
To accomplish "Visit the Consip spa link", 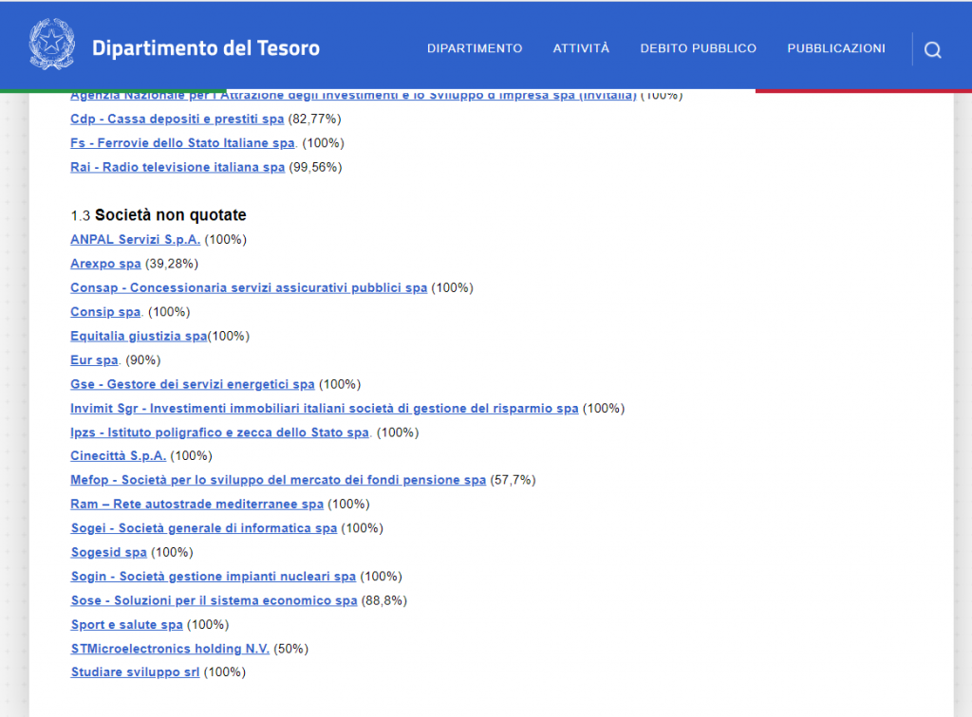I will pos(105,312).
